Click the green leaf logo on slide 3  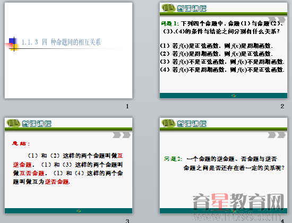pos(13,123)
